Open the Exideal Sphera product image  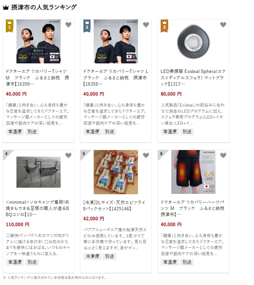coord(193,41)
